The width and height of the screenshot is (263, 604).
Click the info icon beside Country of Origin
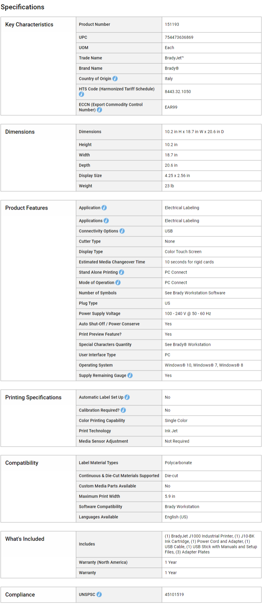click(115, 79)
